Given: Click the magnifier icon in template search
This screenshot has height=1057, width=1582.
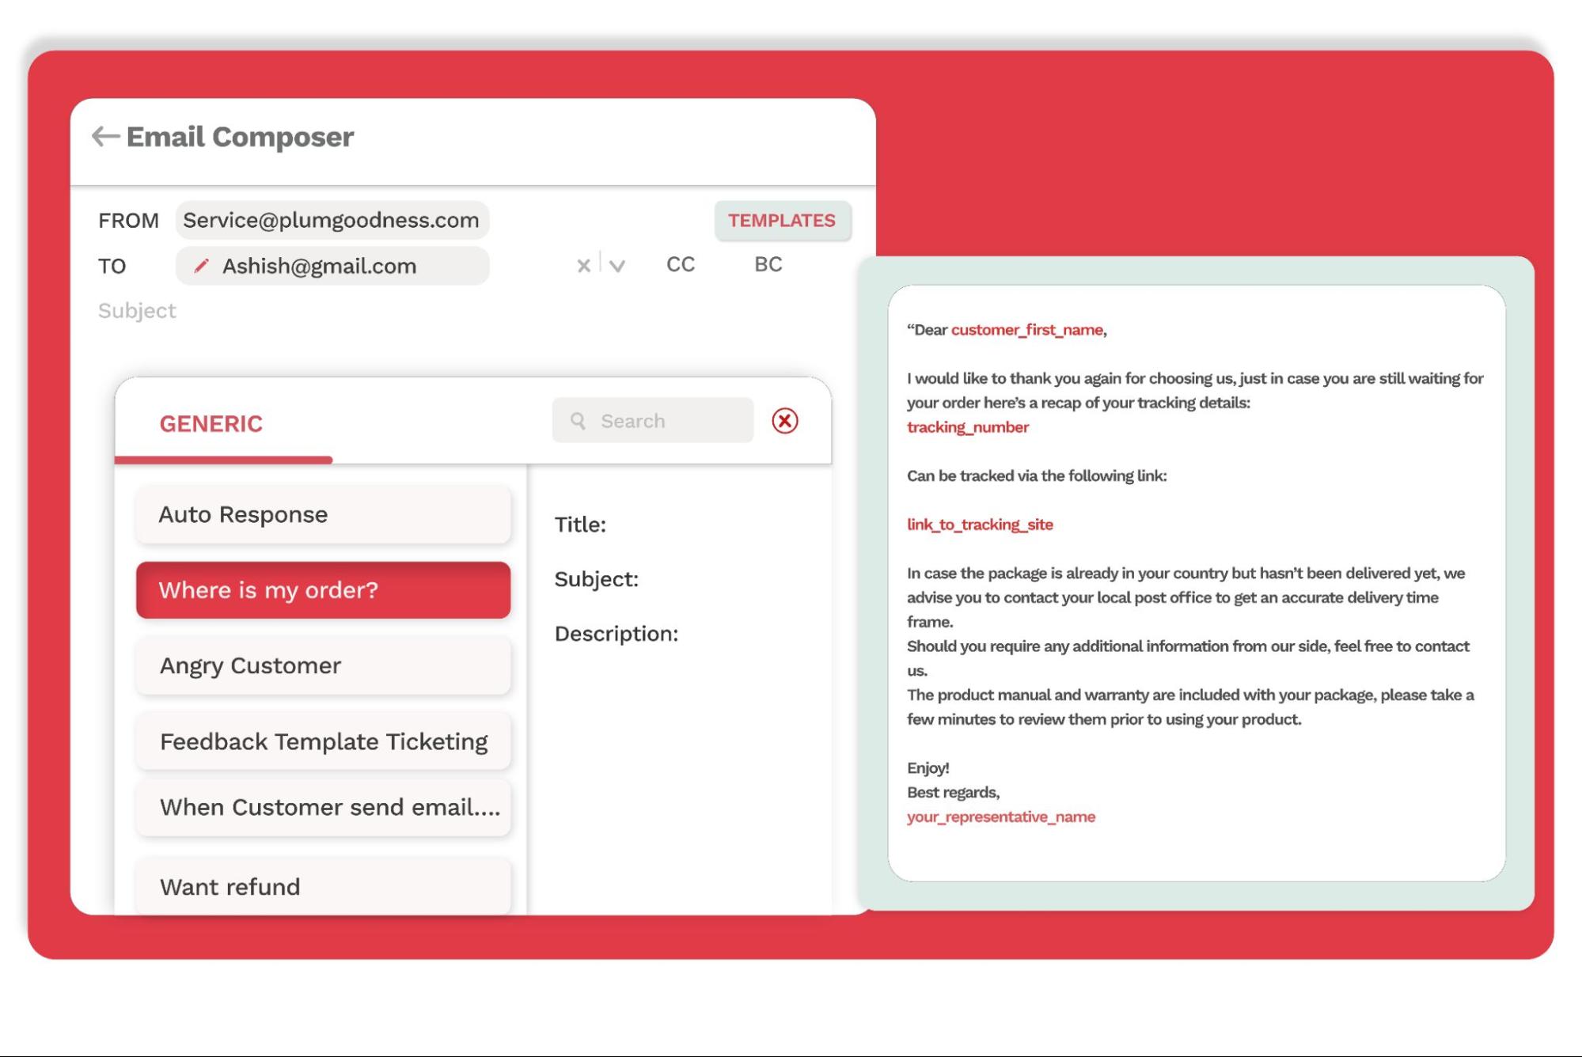Looking at the screenshot, I should click(578, 421).
